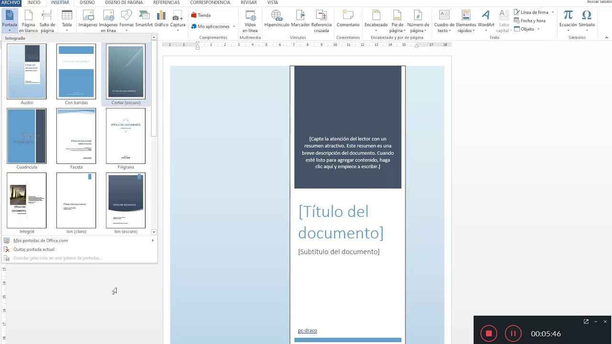Image resolution: width=612 pixels, height=344 pixels.
Task: Click Iniciar sesión to sign in
Action: click(599, 2)
